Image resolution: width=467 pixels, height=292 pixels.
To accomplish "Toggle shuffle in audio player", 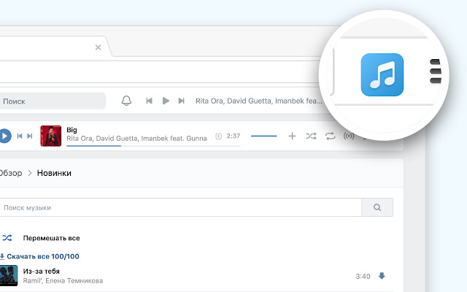I will point(311,137).
